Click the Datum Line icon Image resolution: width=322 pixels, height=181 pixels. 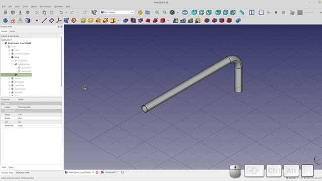point(44,21)
